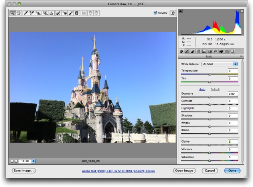Click the Done button
253x187 pixels.
pos(232,171)
